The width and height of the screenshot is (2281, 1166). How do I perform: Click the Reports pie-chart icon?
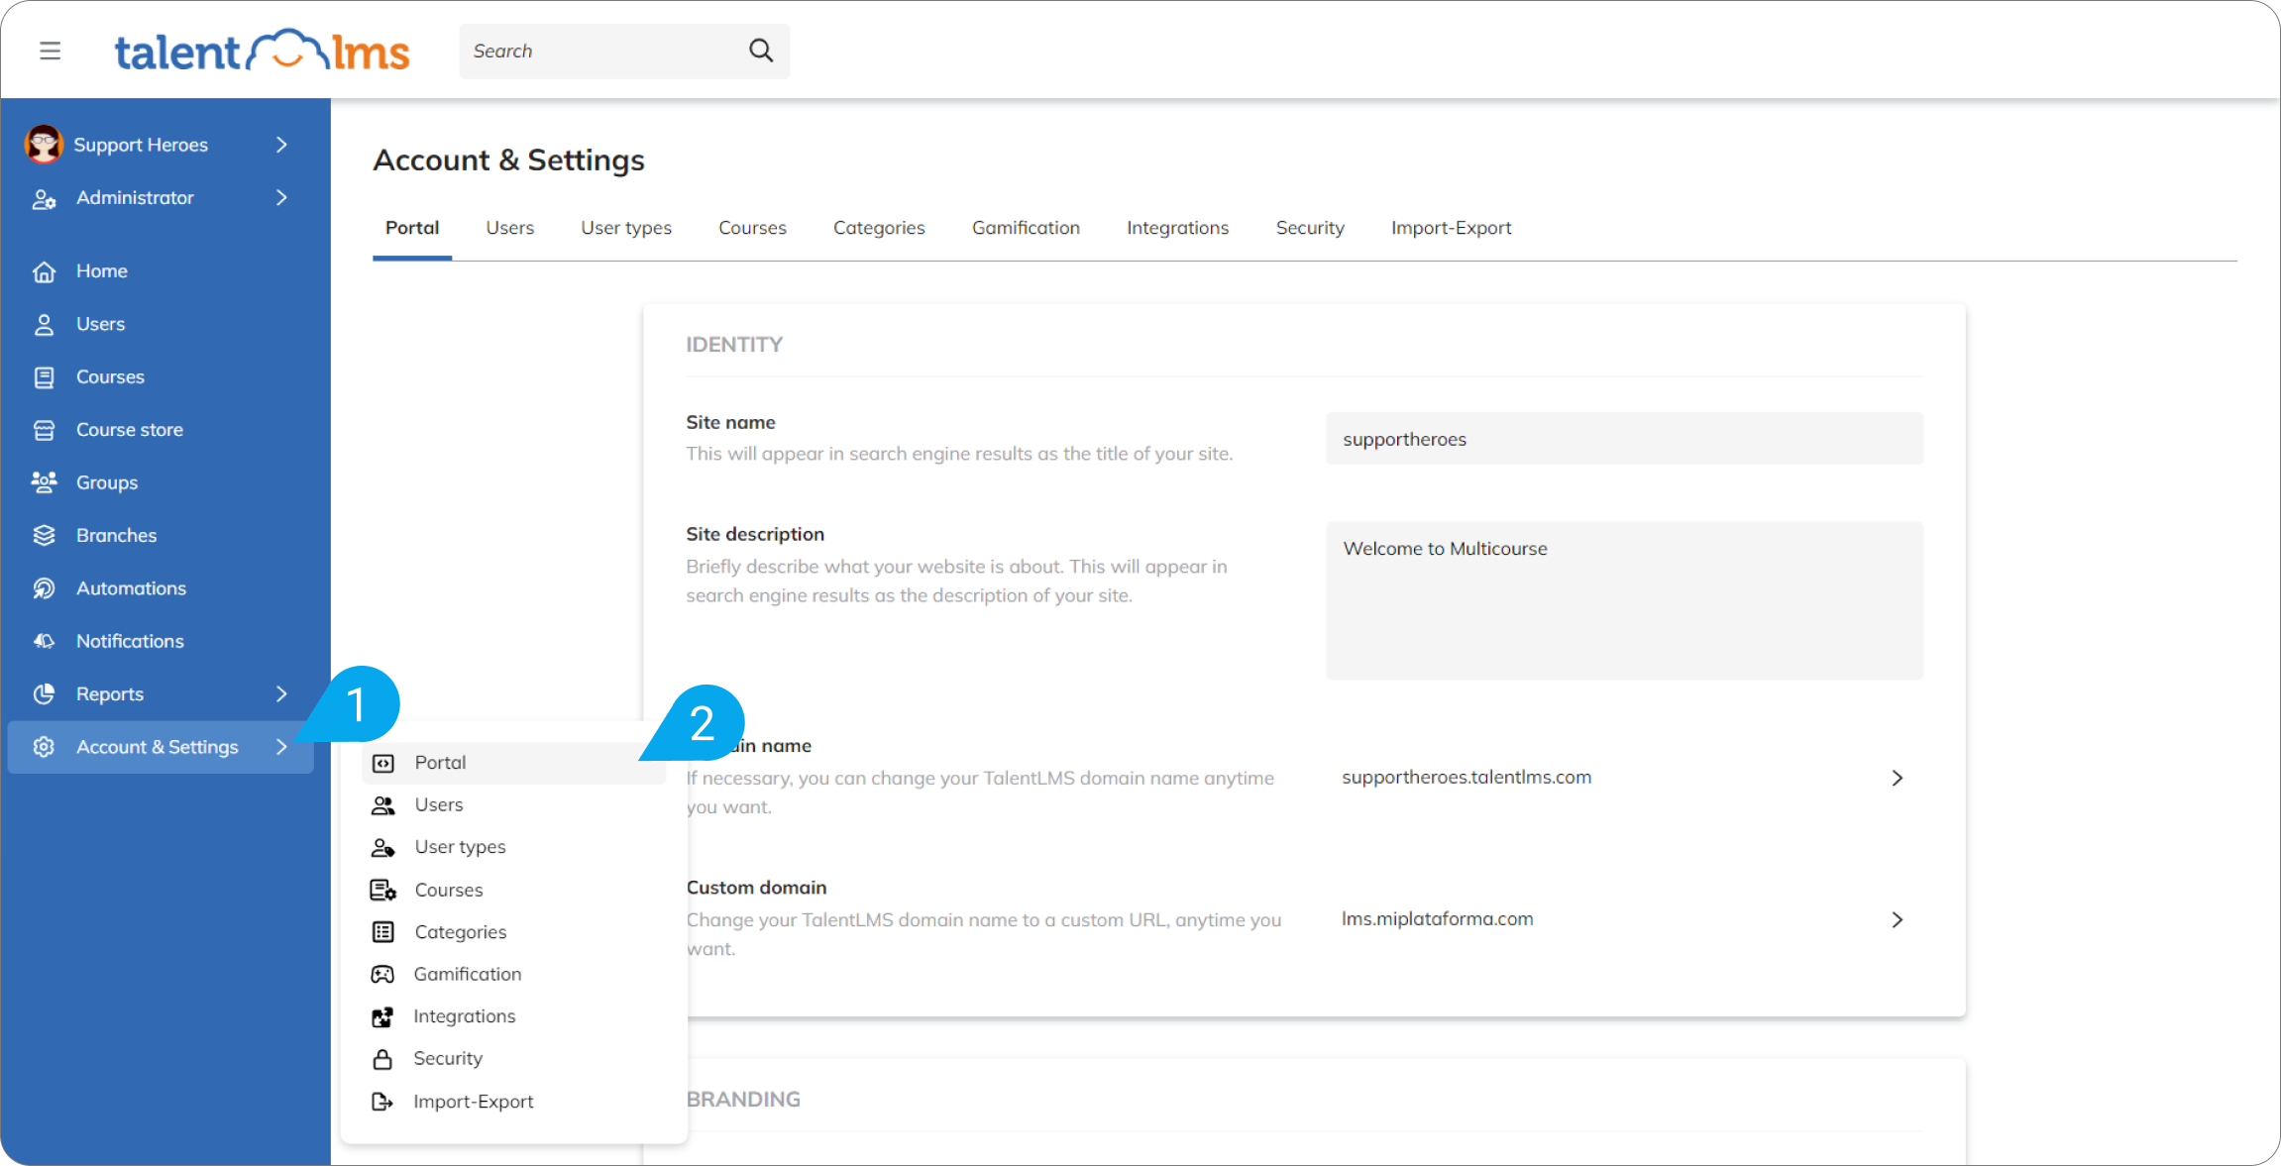click(x=45, y=693)
